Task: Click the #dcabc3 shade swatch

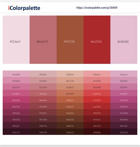Action: 124,74
